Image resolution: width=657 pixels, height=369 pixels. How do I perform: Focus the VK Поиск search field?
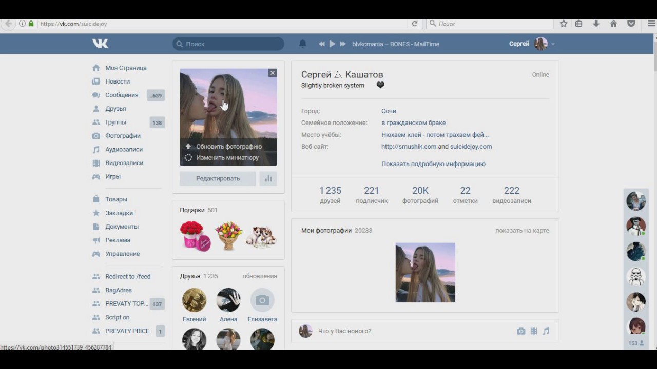pyautogui.click(x=228, y=44)
